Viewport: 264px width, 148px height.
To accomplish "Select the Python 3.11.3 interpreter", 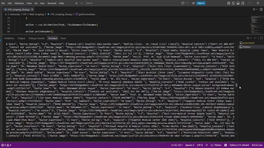I will 239,145.
